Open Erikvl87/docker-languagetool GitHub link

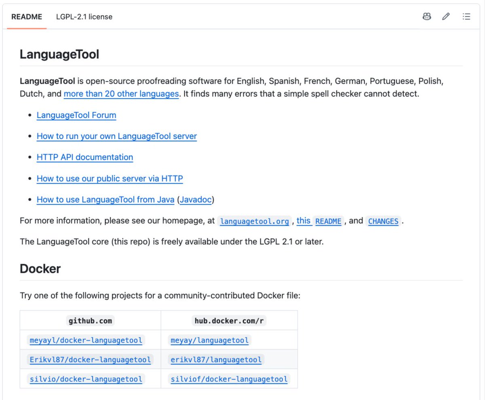pos(90,360)
